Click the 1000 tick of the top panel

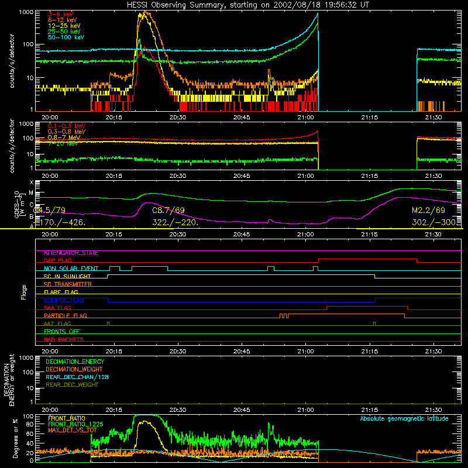[x=26, y=12]
